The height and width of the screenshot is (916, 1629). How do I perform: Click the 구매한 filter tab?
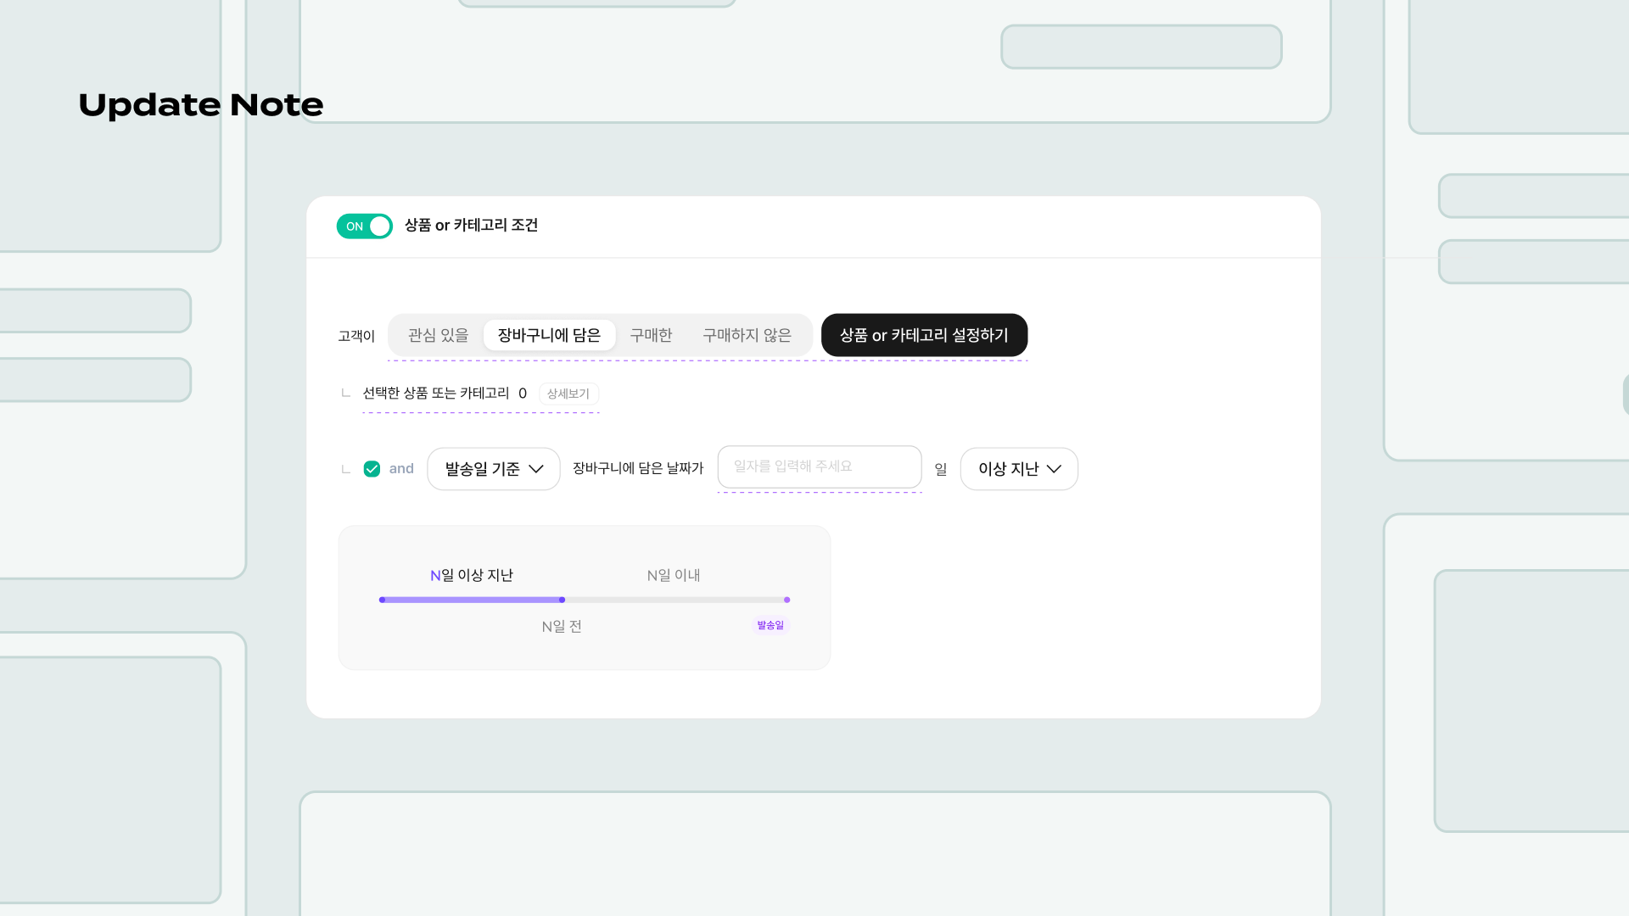point(651,336)
